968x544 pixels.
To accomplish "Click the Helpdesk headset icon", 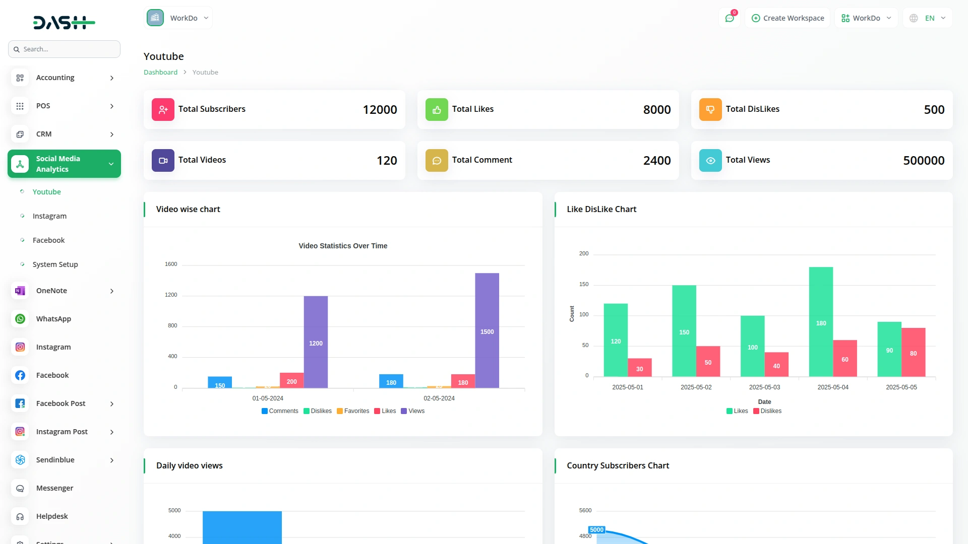I will pyautogui.click(x=20, y=516).
